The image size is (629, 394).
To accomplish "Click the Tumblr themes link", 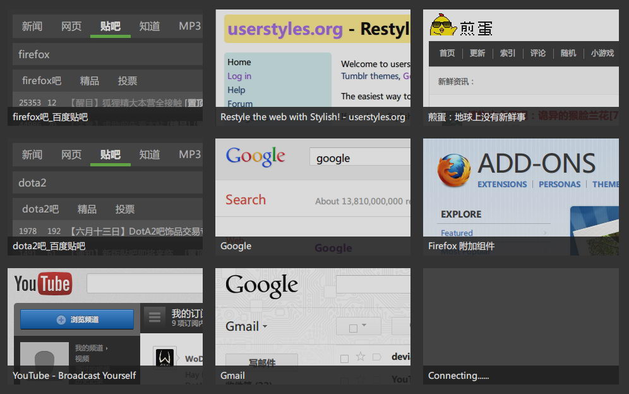I will pyautogui.click(x=371, y=76).
